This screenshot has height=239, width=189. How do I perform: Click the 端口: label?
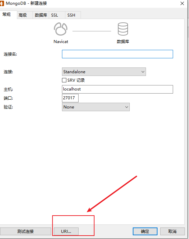click(x=8, y=98)
